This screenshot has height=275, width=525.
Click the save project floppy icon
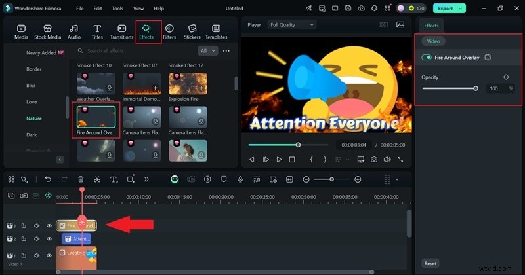(x=348, y=8)
